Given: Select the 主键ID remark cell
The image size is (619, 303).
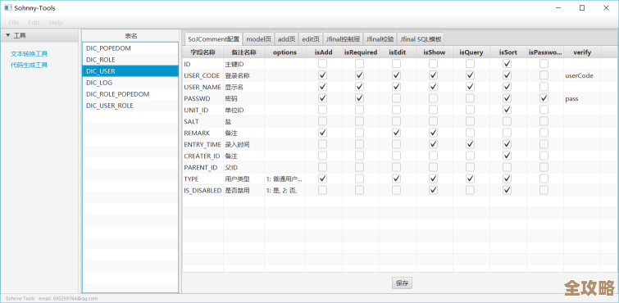Looking at the screenshot, I should (x=244, y=64).
